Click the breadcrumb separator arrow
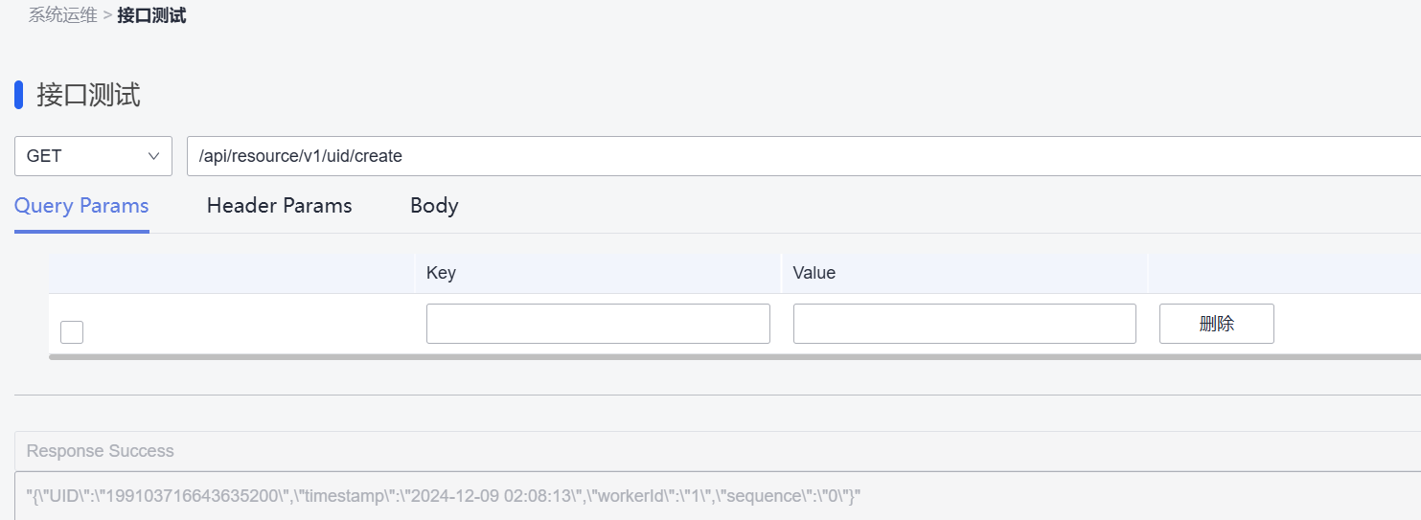 tap(107, 16)
